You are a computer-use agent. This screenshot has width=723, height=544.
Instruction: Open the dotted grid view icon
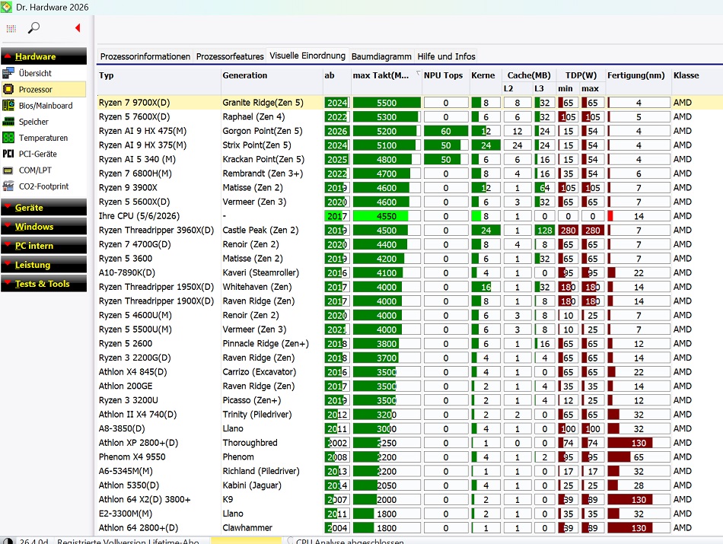(x=11, y=29)
